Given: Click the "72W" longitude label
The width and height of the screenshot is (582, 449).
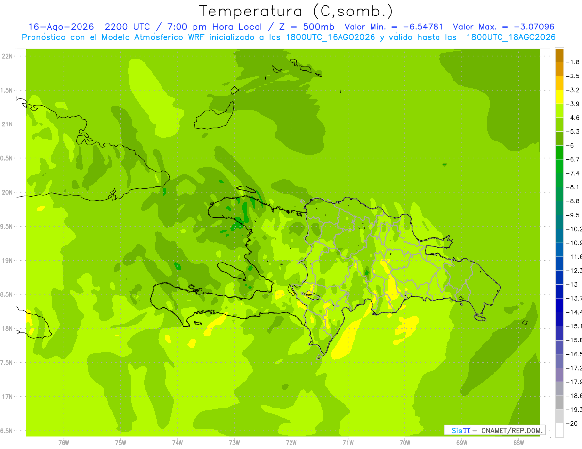Looking at the screenshot, I should [291, 443].
